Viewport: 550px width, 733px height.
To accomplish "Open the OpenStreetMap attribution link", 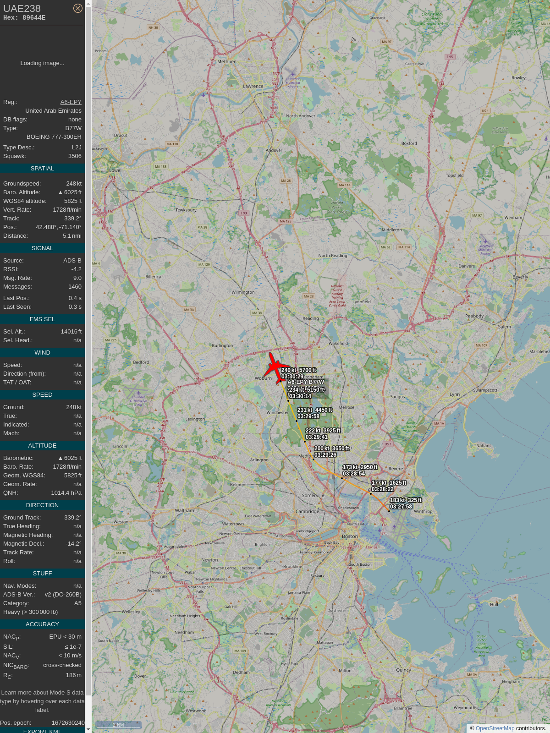I will [x=495, y=728].
